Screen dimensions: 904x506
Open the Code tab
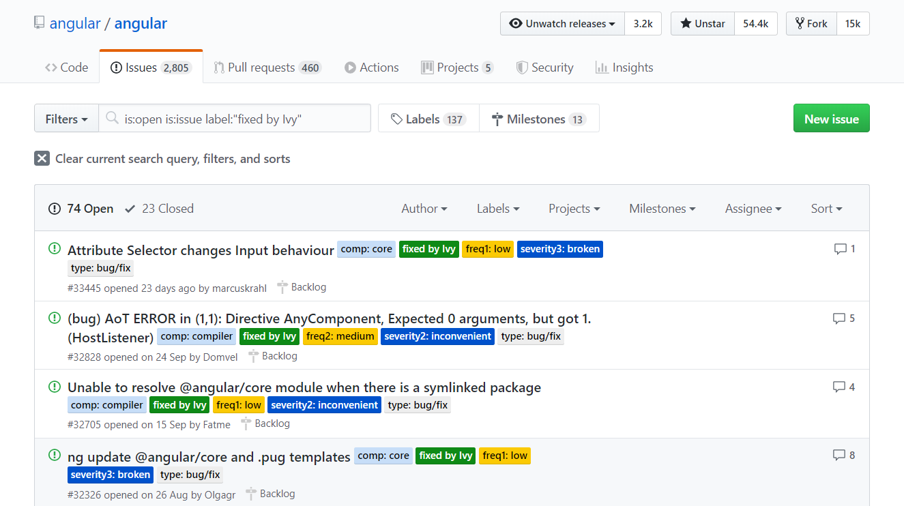coord(67,68)
